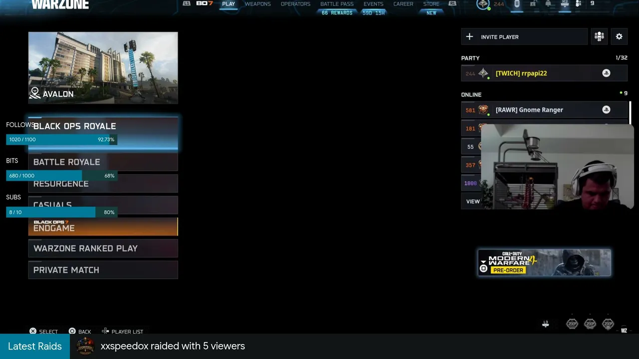Click the Invite Player button
This screenshot has height=359, width=639.
pyautogui.click(x=524, y=37)
